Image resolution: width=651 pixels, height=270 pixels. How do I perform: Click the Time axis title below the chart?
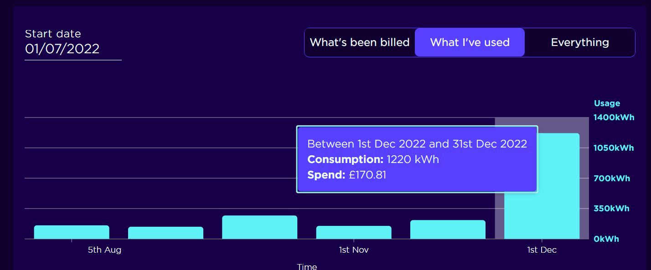pos(307,267)
